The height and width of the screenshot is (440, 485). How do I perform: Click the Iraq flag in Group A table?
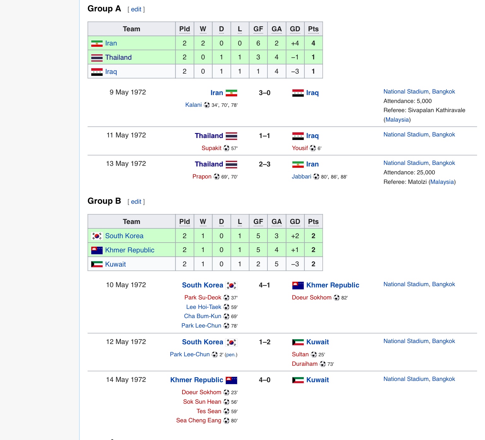pyautogui.click(x=97, y=72)
